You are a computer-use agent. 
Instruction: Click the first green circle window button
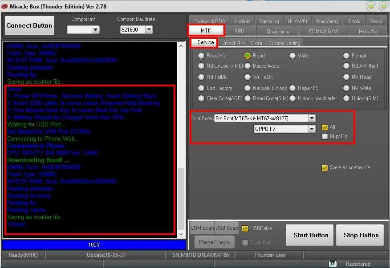(371, 6)
